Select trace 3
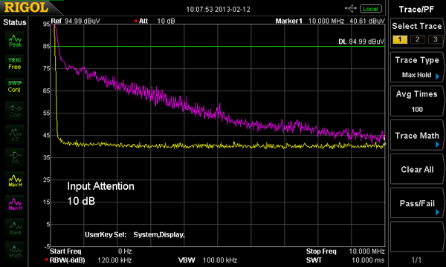 coord(435,39)
